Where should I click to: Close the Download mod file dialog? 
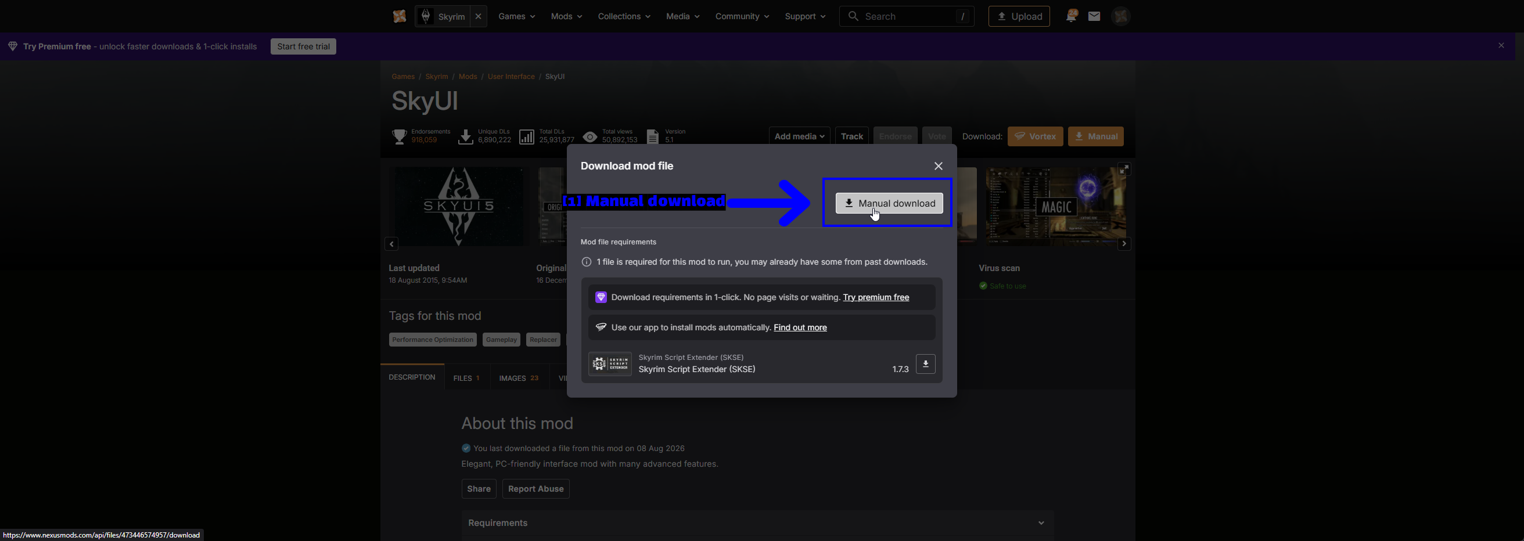coord(939,166)
